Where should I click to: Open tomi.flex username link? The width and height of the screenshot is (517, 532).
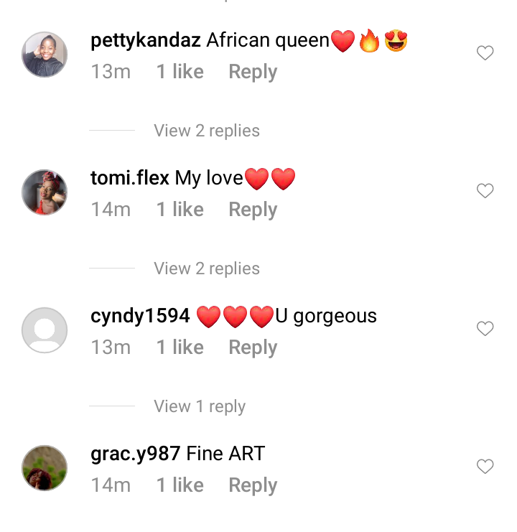pyautogui.click(x=130, y=178)
